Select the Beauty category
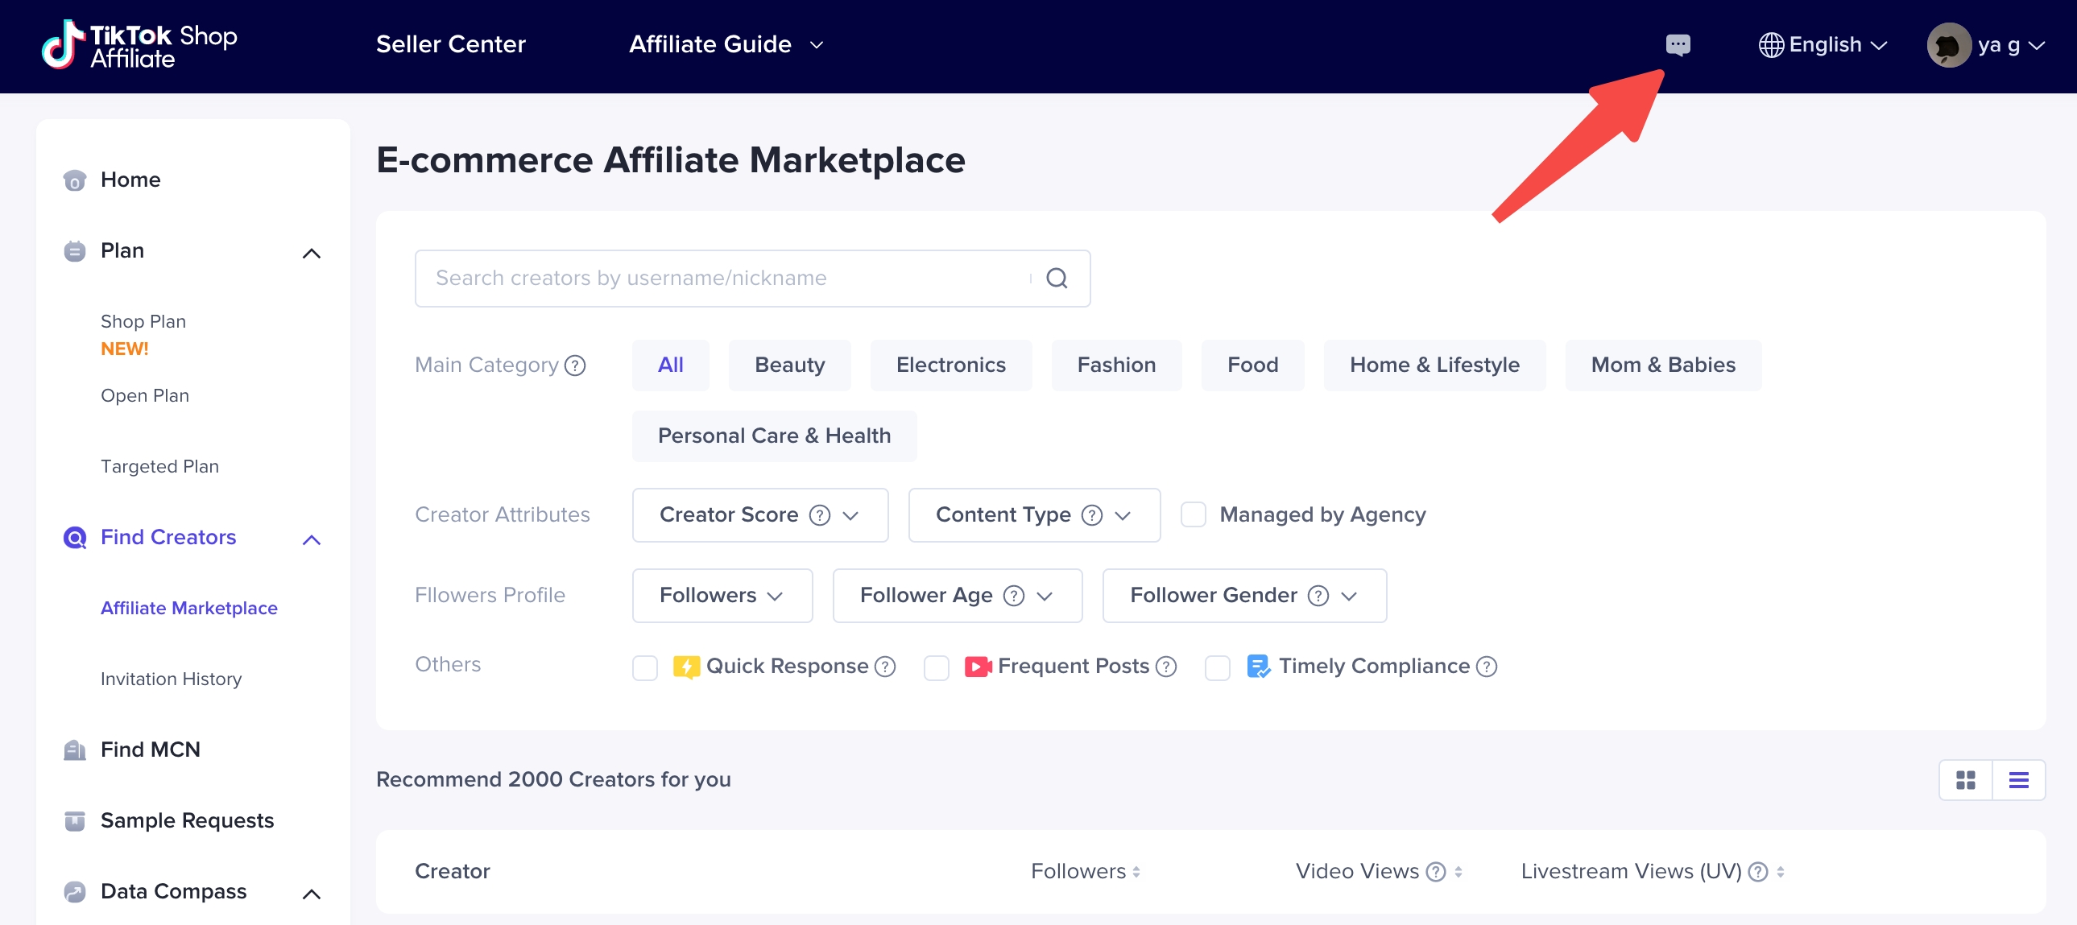Screen dimensions: 2077x925 pyautogui.click(x=788, y=365)
